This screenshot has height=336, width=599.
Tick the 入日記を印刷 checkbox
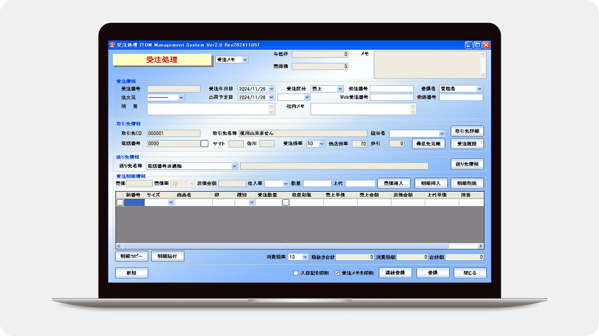[296, 273]
